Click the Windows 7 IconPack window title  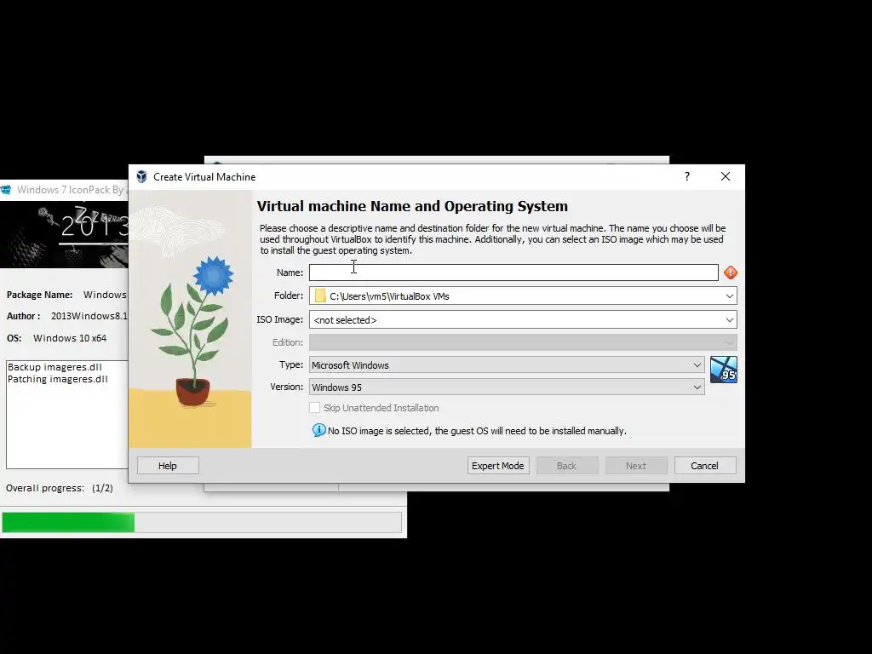[x=72, y=190]
